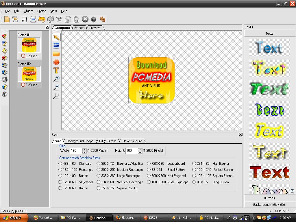Increase Height with the spinner up arrow
This screenshot has width=296, height=222.
pos(140,149)
